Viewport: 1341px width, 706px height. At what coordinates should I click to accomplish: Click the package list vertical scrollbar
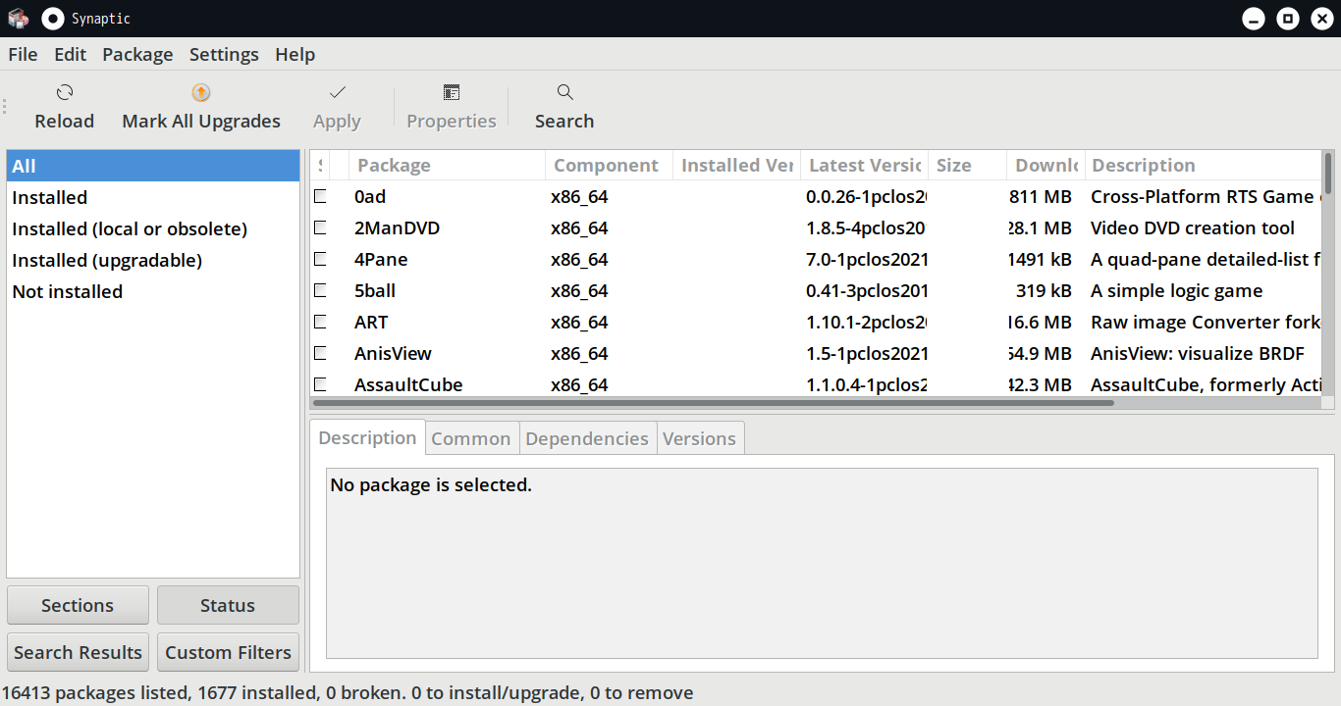1328,173
